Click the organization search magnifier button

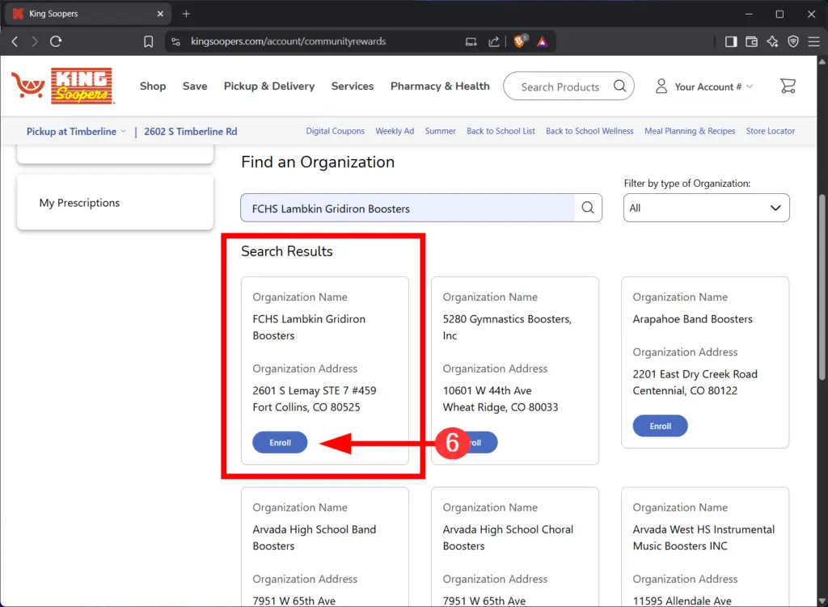588,208
